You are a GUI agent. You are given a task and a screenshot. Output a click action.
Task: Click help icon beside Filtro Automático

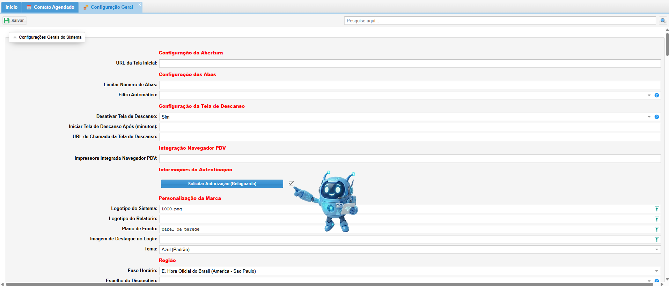coord(657,95)
